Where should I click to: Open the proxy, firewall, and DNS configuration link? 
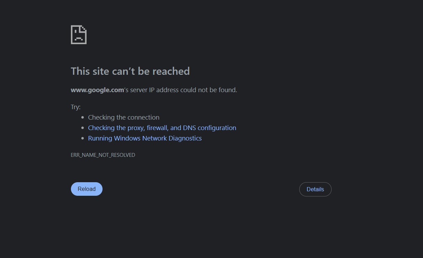click(162, 128)
